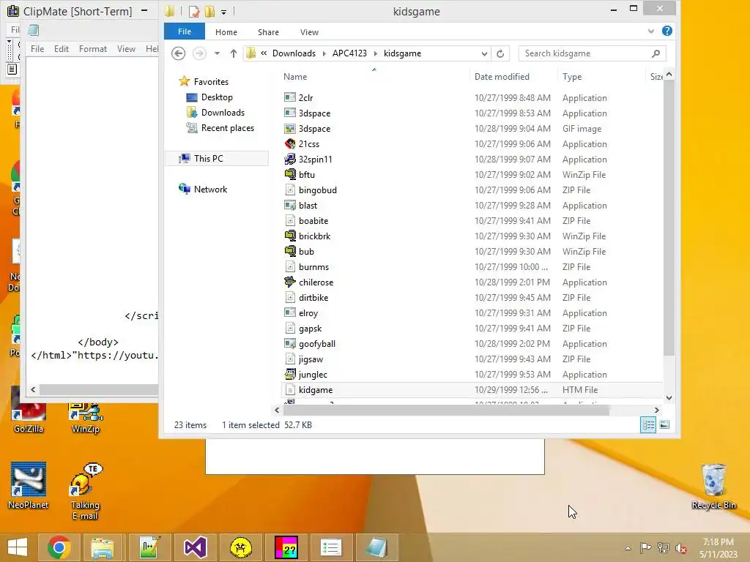Screen dimensions: 750x562
Task: Open the notepad-like taskbar icon at right
Action: (376, 547)
